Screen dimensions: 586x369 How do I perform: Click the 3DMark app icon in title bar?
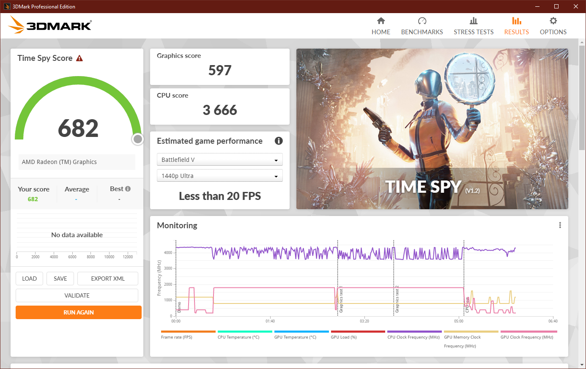(x=7, y=6)
